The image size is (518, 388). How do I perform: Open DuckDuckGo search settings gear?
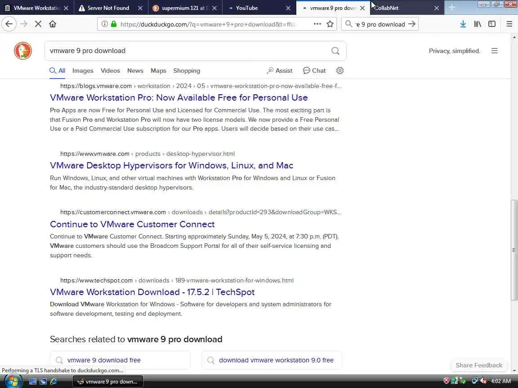coord(340,70)
